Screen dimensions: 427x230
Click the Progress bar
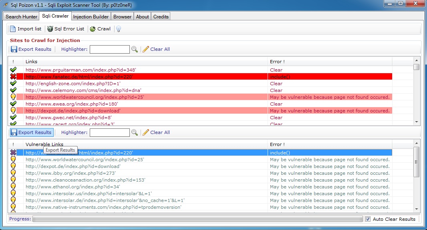pyautogui.click(x=197, y=219)
